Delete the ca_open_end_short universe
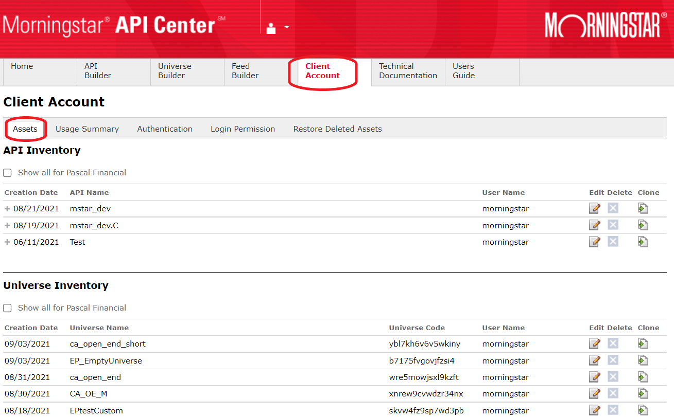This screenshot has width=674, height=417. tap(613, 343)
